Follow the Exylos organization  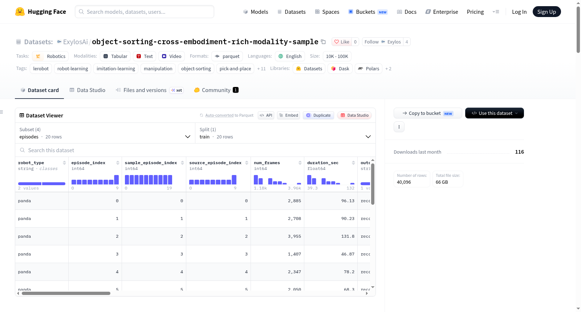coord(382,42)
